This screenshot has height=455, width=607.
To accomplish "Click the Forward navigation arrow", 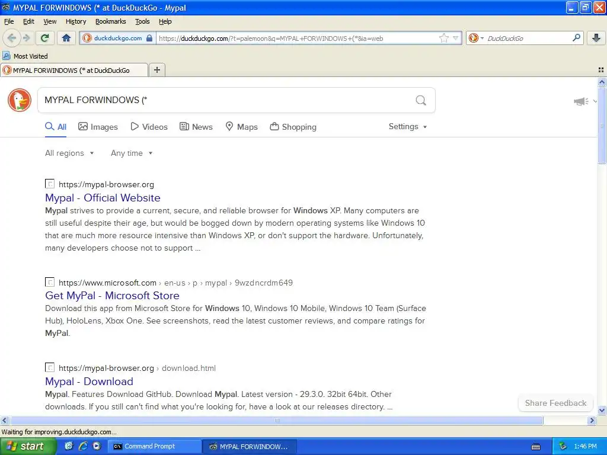I will [26, 38].
